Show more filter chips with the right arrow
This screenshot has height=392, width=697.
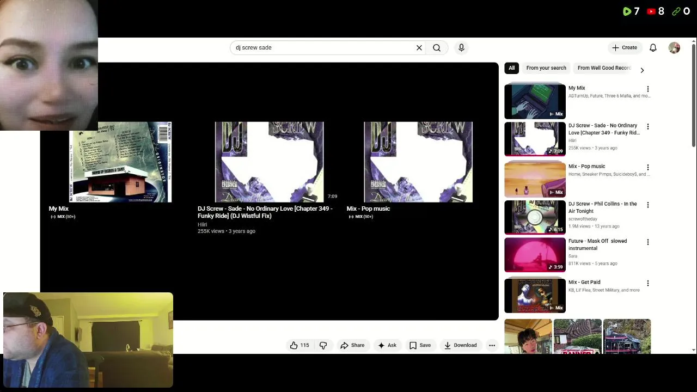(x=642, y=70)
